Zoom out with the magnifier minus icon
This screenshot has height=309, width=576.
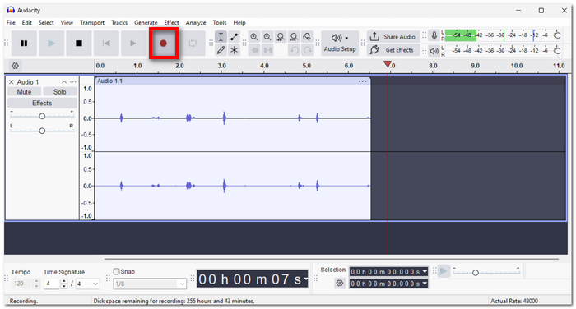coord(267,37)
